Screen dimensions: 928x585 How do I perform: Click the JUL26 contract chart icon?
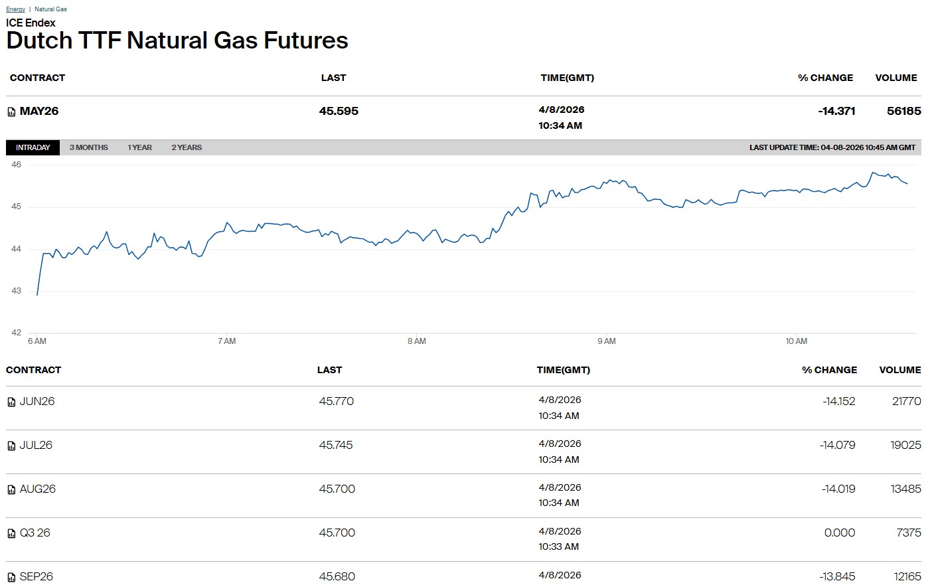pos(11,446)
